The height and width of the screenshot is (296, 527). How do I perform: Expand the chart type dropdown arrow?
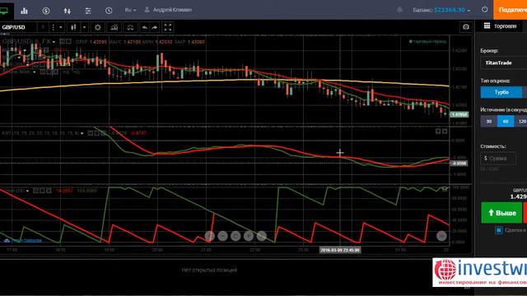pos(84,27)
